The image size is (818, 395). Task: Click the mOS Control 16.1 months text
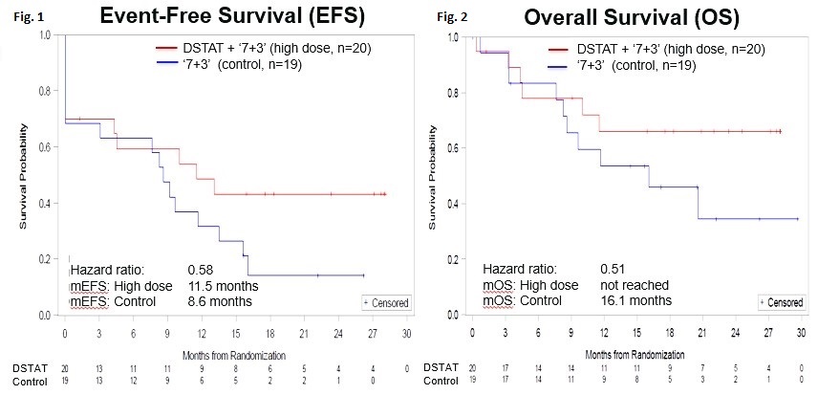[635, 300]
